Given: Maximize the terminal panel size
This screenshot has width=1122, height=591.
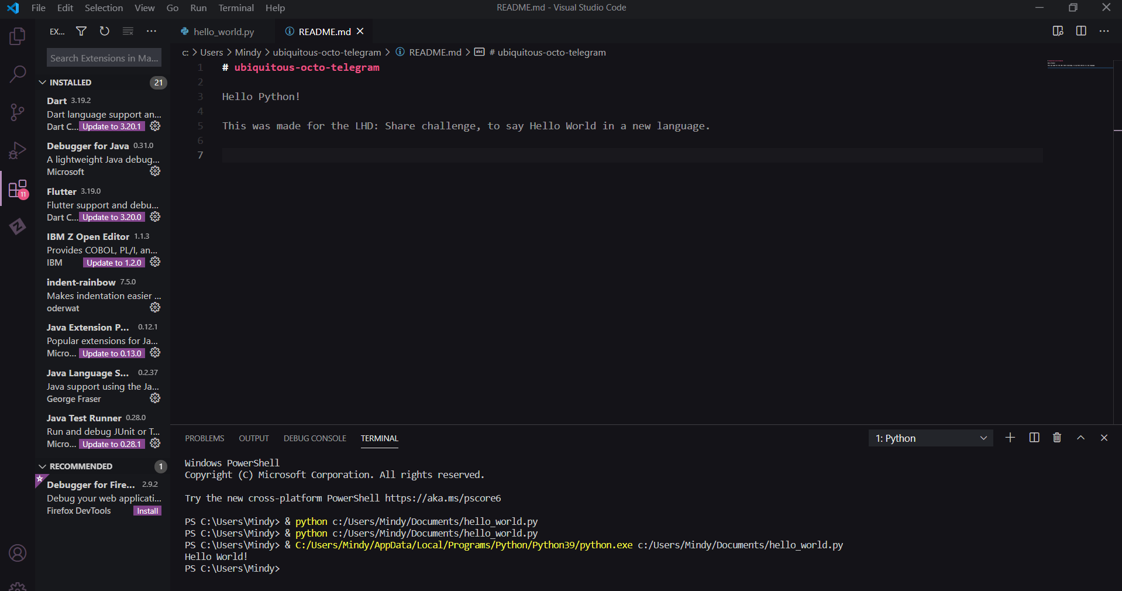Looking at the screenshot, I should (1080, 438).
